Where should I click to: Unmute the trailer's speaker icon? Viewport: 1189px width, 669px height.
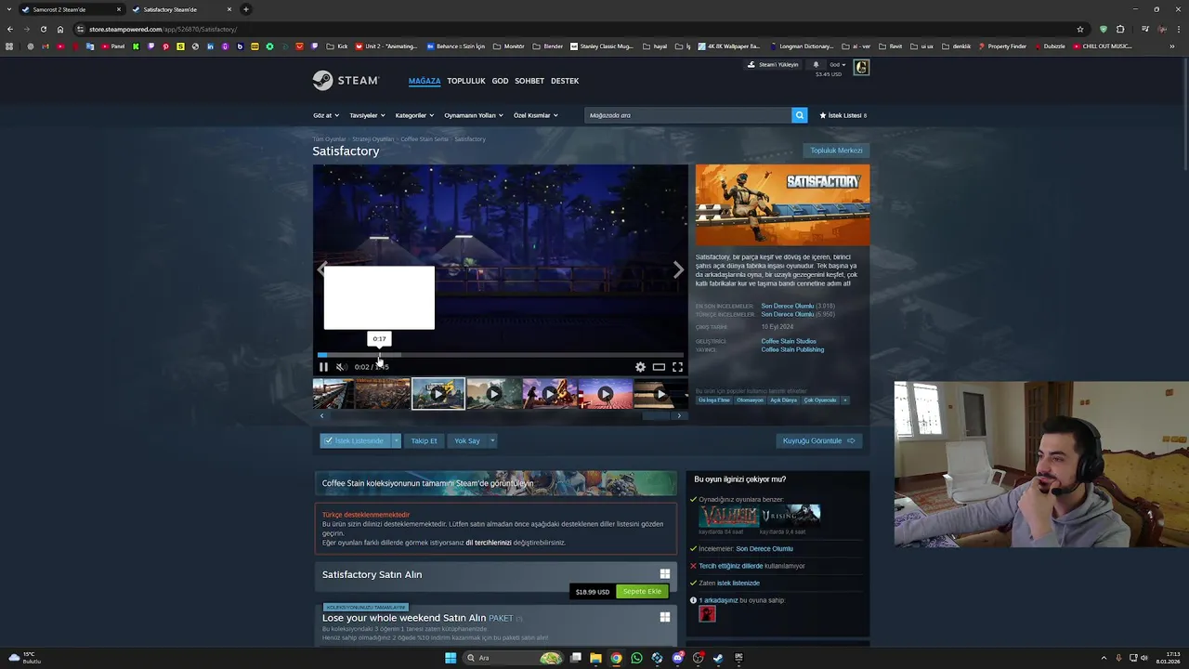(x=341, y=367)
